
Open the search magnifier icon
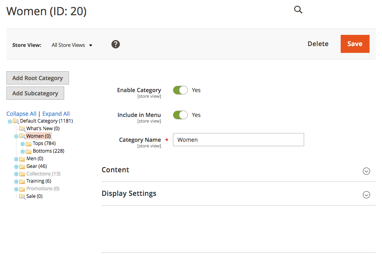(x=298, y=10)
